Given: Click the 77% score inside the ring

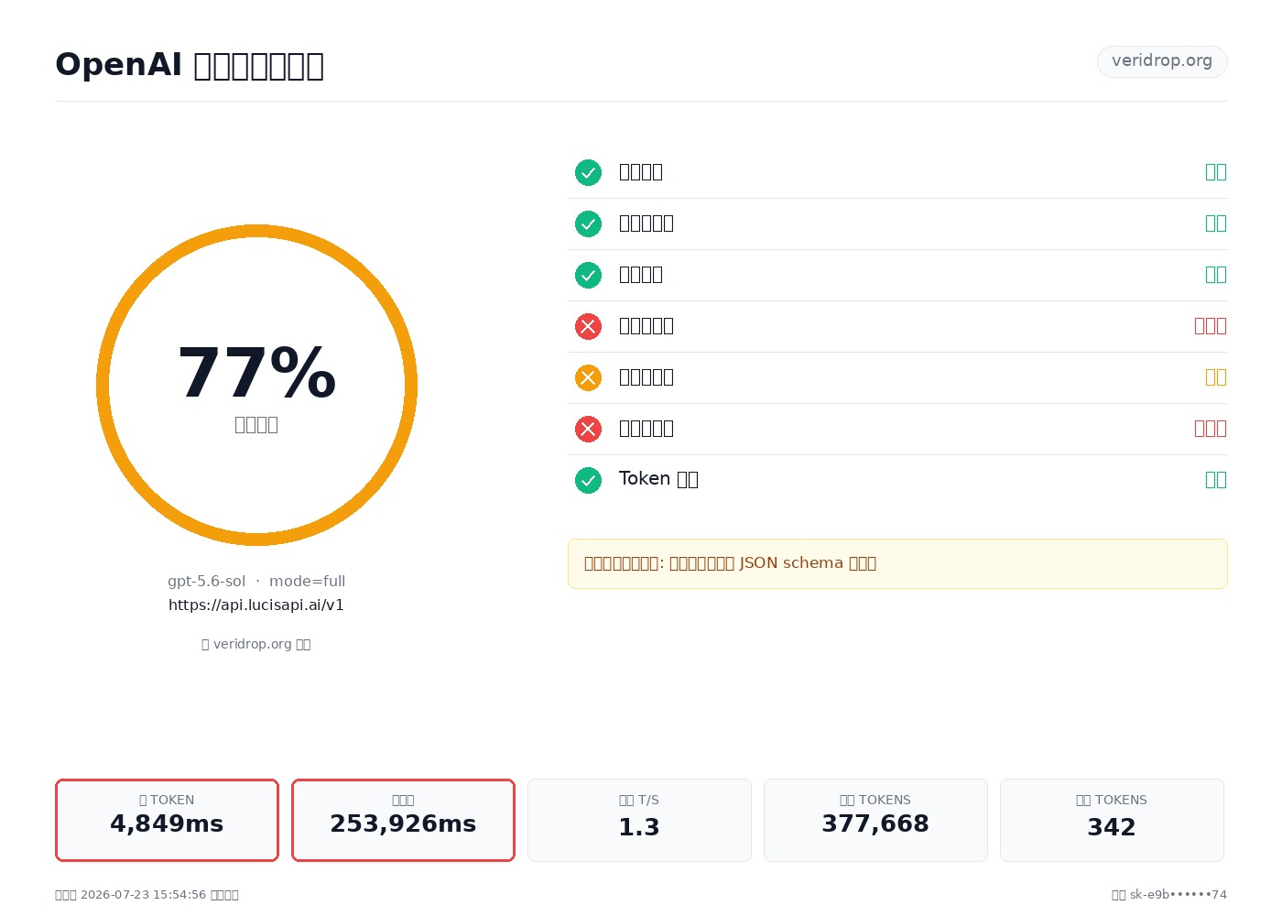Looking at the screenshot, I should [x=256, y=373].
